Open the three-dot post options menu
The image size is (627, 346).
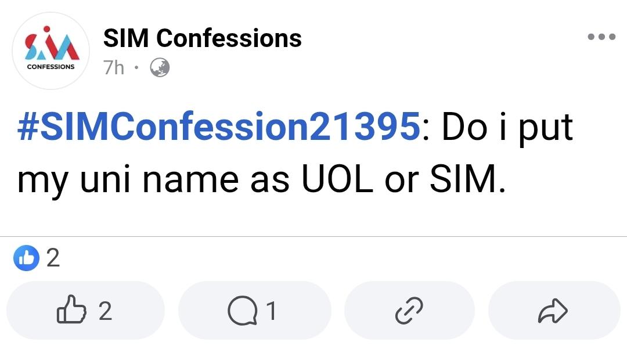click(x=601, y=37)
